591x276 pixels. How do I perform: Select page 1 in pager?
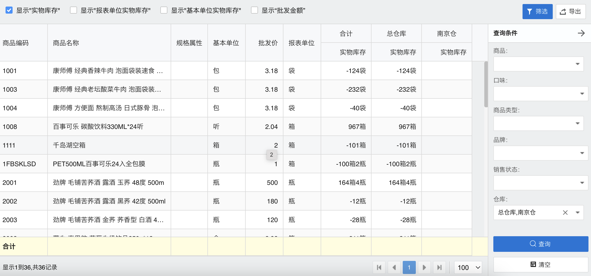(x=409, y=267)
